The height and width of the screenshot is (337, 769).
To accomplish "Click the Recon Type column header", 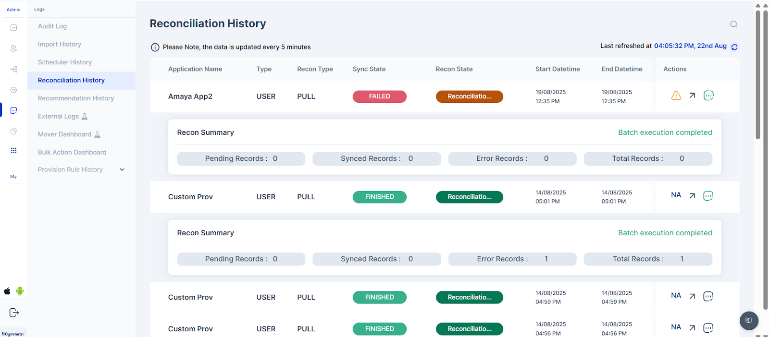I will 315,69.
